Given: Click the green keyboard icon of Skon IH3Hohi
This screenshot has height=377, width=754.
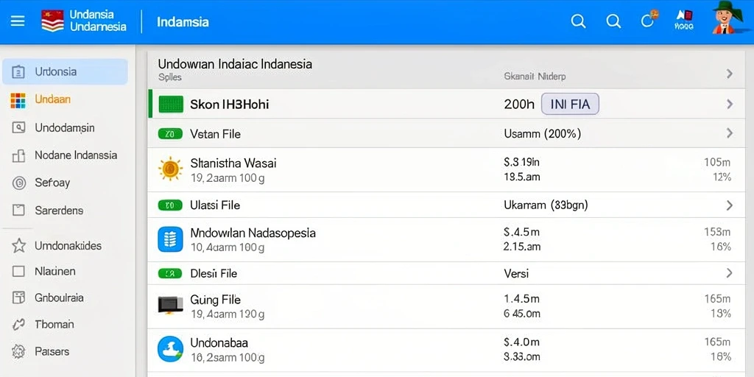Looking at the screenshot, I should (171, 104).
